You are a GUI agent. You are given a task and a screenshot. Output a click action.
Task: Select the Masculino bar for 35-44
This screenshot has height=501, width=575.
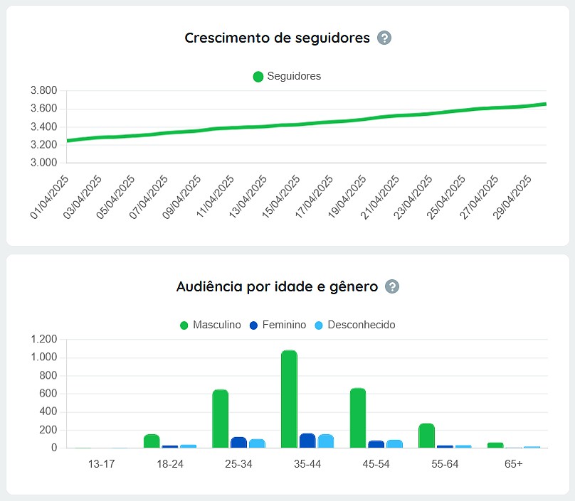click(290, 399)
